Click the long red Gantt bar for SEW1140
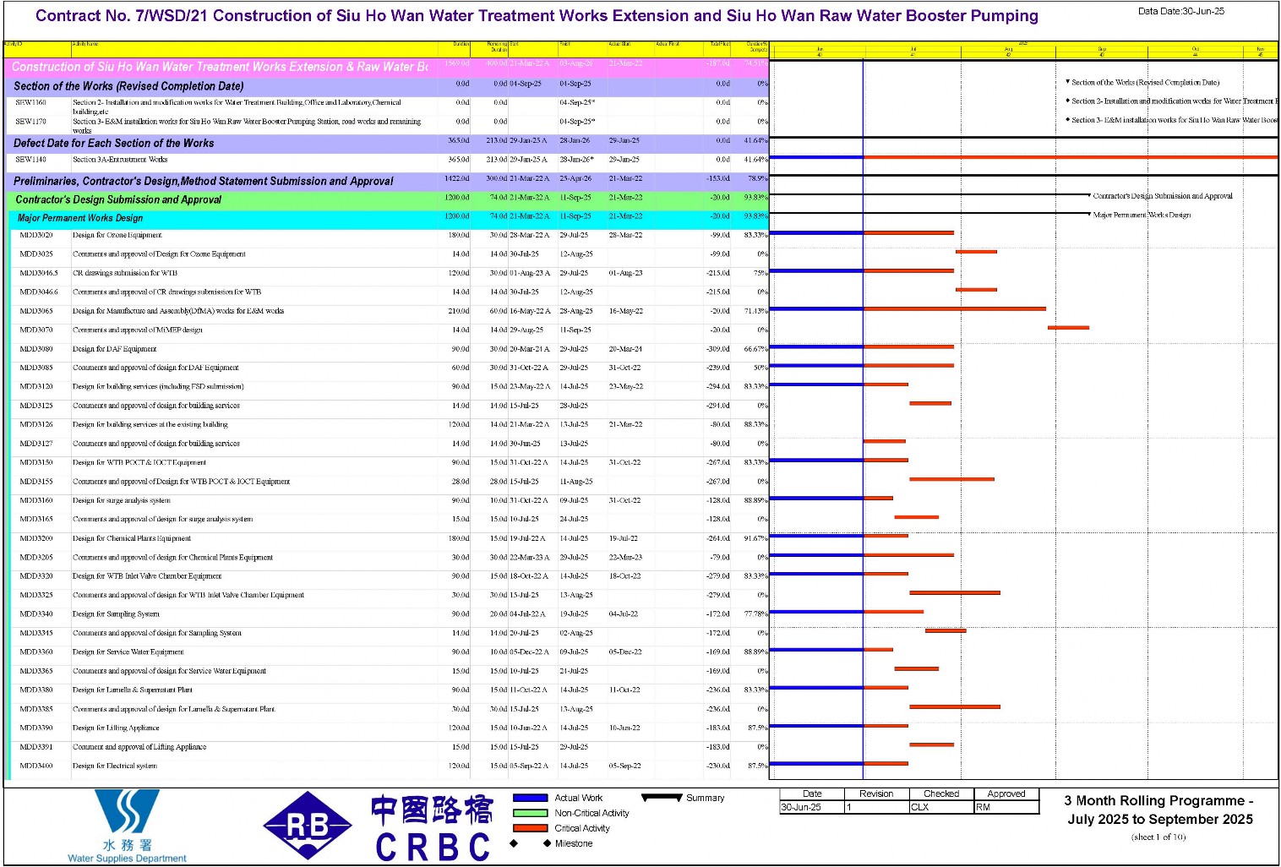 pyautogui.click(x=1071, y=157)
